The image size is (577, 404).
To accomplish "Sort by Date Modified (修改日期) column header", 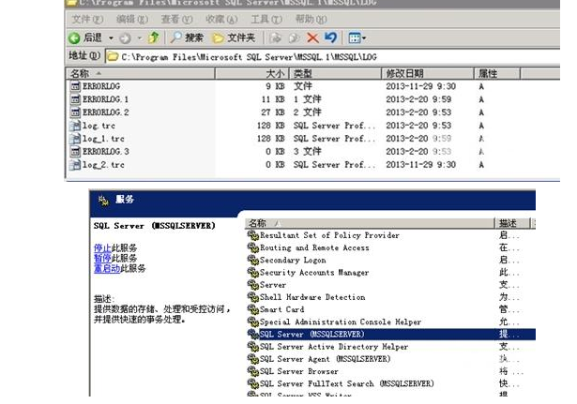I will click(427, 73).
